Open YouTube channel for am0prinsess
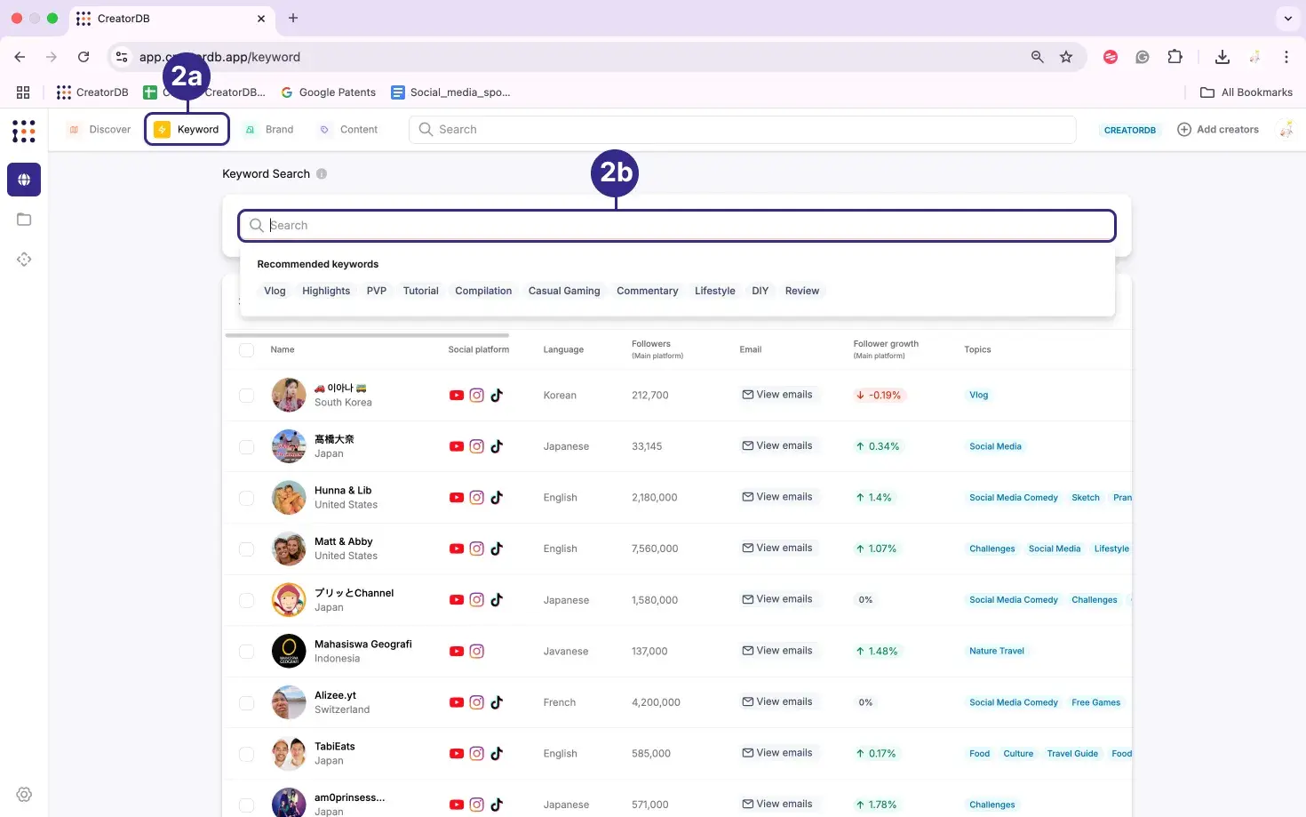 coord(457,805)
